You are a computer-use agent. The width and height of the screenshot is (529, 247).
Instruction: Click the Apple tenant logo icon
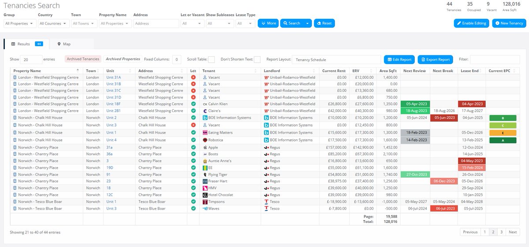(205, 148)
